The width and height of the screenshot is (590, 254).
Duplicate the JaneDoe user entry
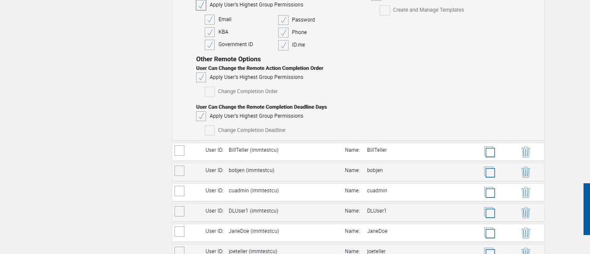tap(489, 233)
